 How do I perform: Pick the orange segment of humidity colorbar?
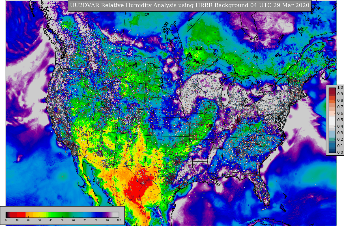(x=29, y=215)
